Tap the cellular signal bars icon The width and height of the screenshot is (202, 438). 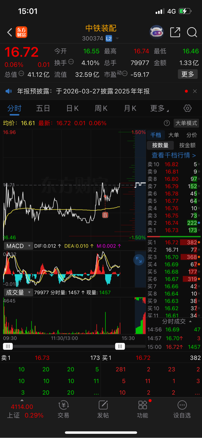pyautogui.click(x=160, y=11)
